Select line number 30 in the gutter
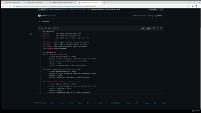 pyautogui.click(x=41, y=92)
